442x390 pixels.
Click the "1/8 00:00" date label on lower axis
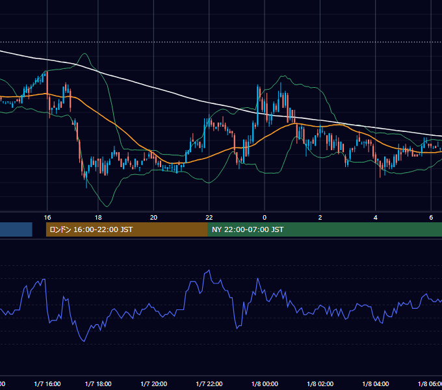tap(265, 383)
